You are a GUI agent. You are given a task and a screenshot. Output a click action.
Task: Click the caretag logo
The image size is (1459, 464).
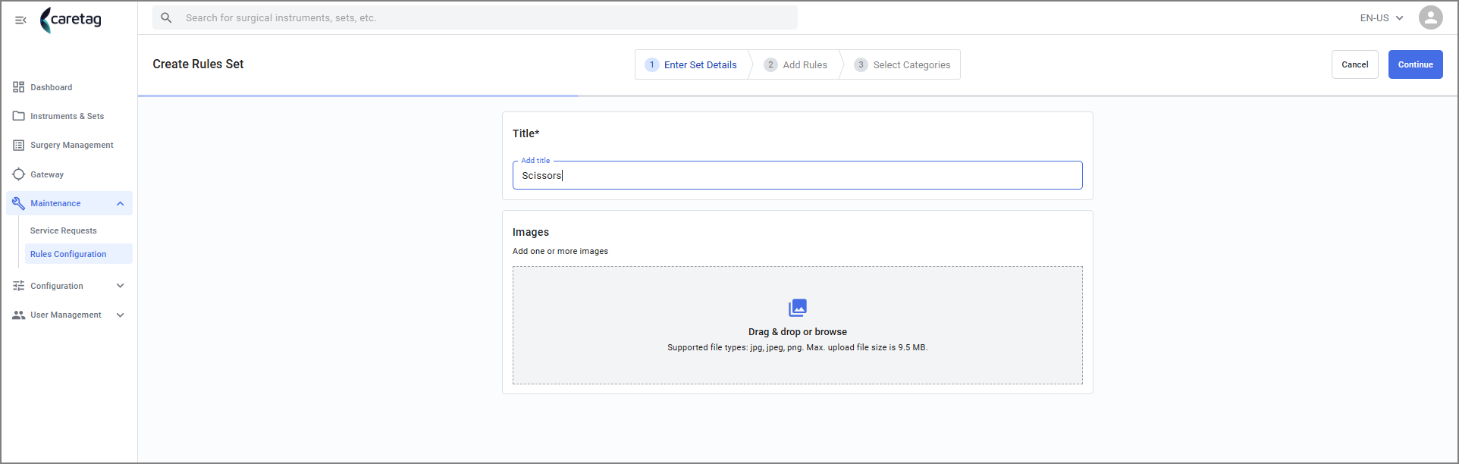(x=71, y=20)
